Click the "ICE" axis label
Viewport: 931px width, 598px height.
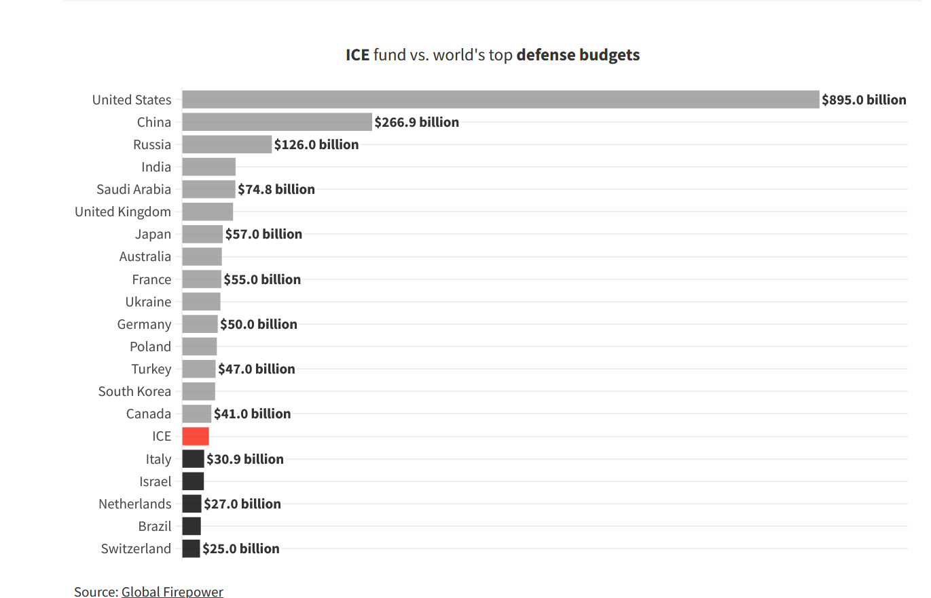[x=162, y=436]
